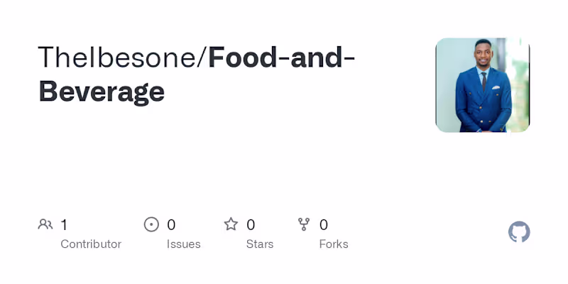
Task: Click the dark tie in the avatar photo
Action: [483, 80]
